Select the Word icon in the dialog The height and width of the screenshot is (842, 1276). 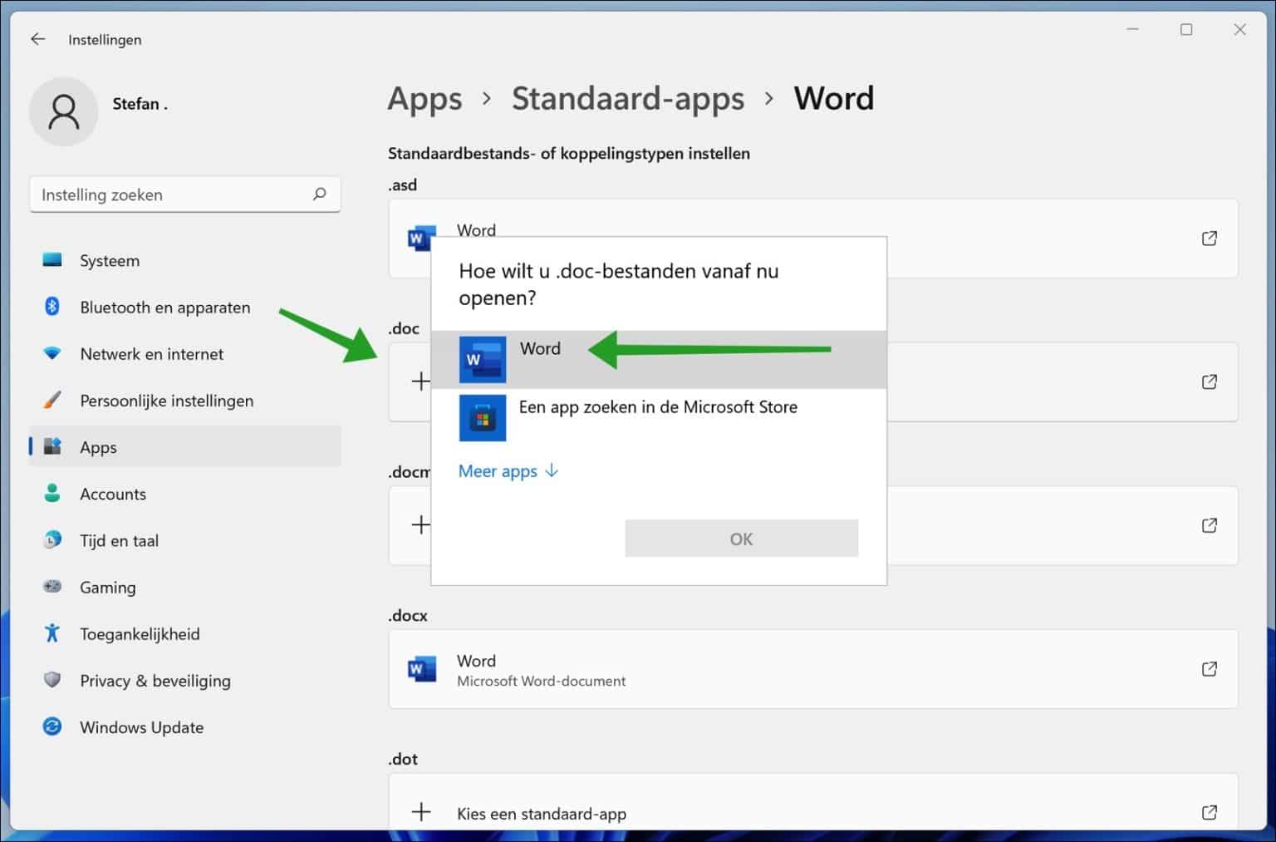coord(483,359)
